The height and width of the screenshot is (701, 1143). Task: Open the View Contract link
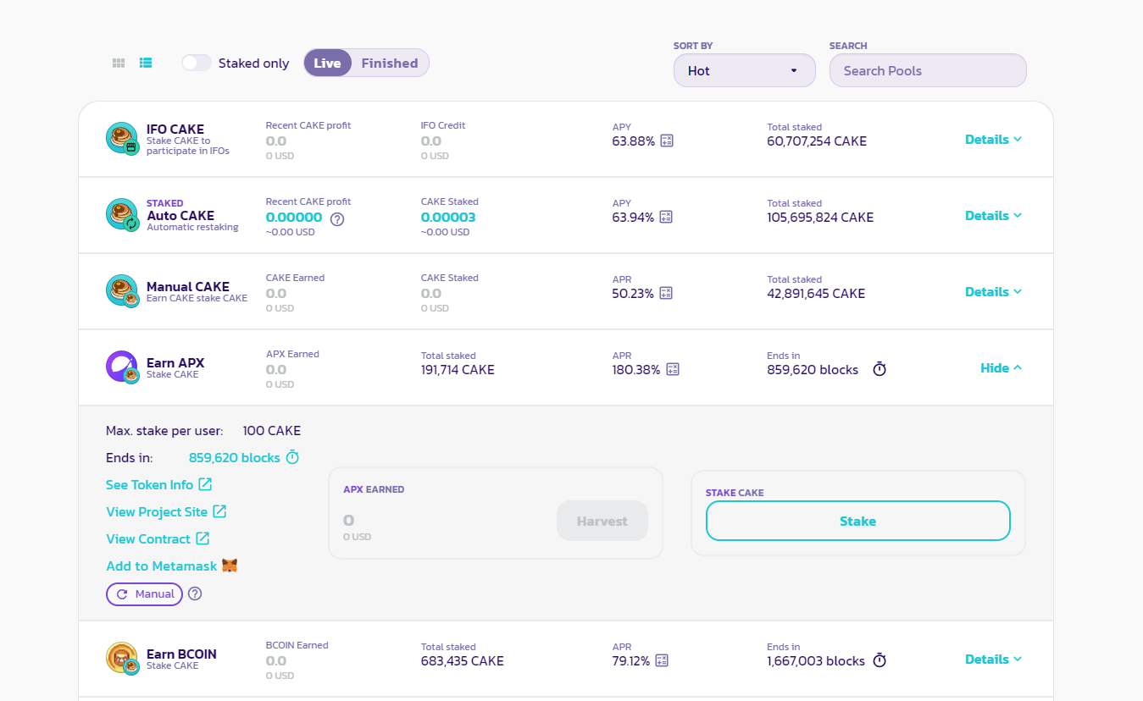point(158,539)
